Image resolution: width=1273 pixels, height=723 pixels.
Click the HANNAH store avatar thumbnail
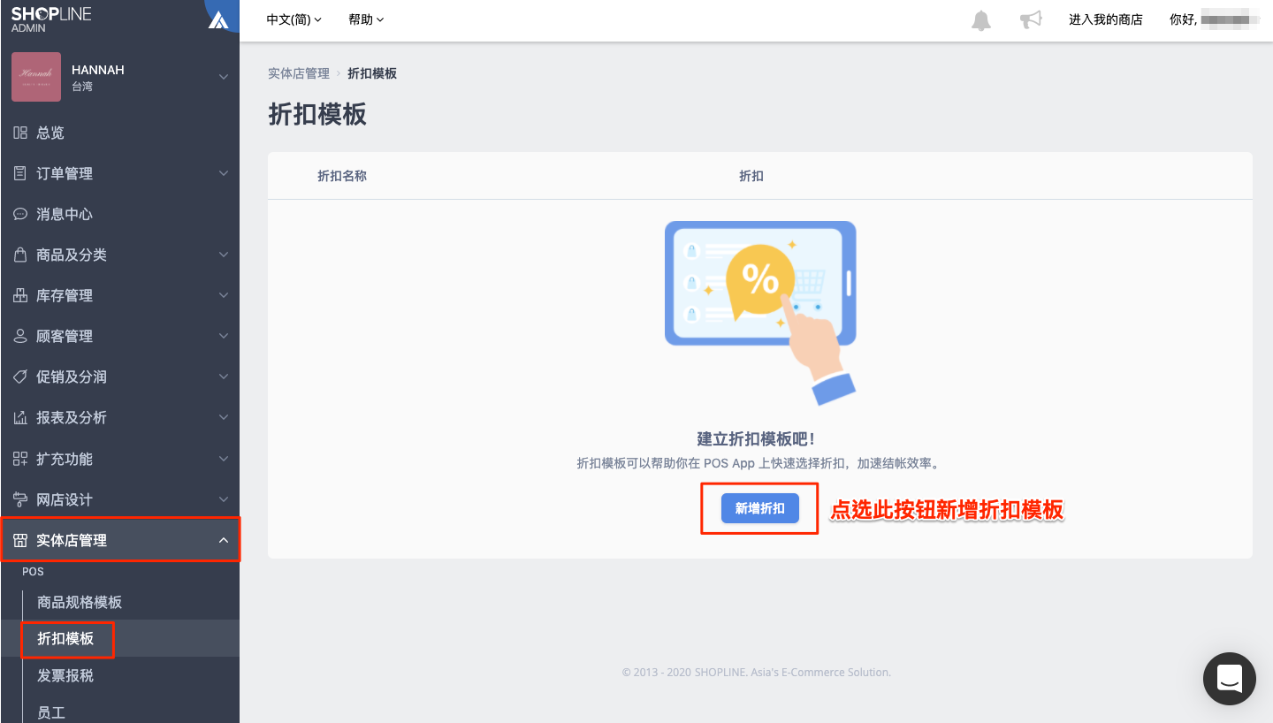pyautogui.click(x=36, y=77)
